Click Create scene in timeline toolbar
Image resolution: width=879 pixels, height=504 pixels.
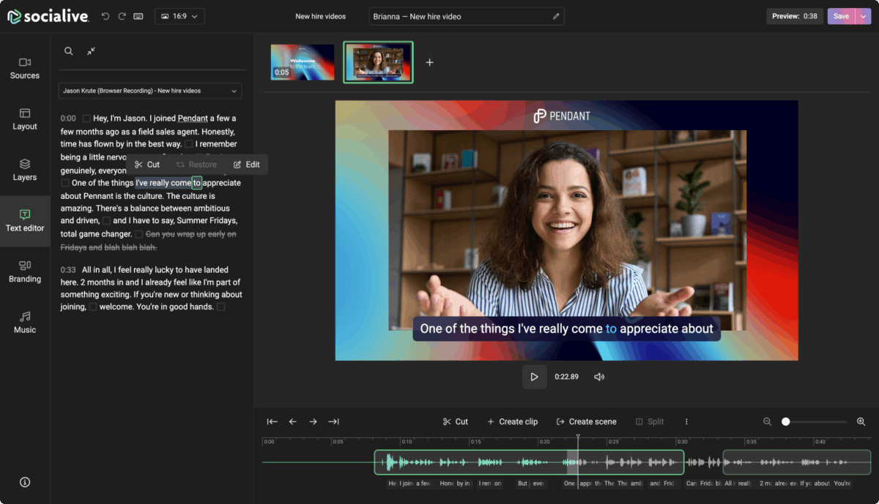(x=586, y=421)
